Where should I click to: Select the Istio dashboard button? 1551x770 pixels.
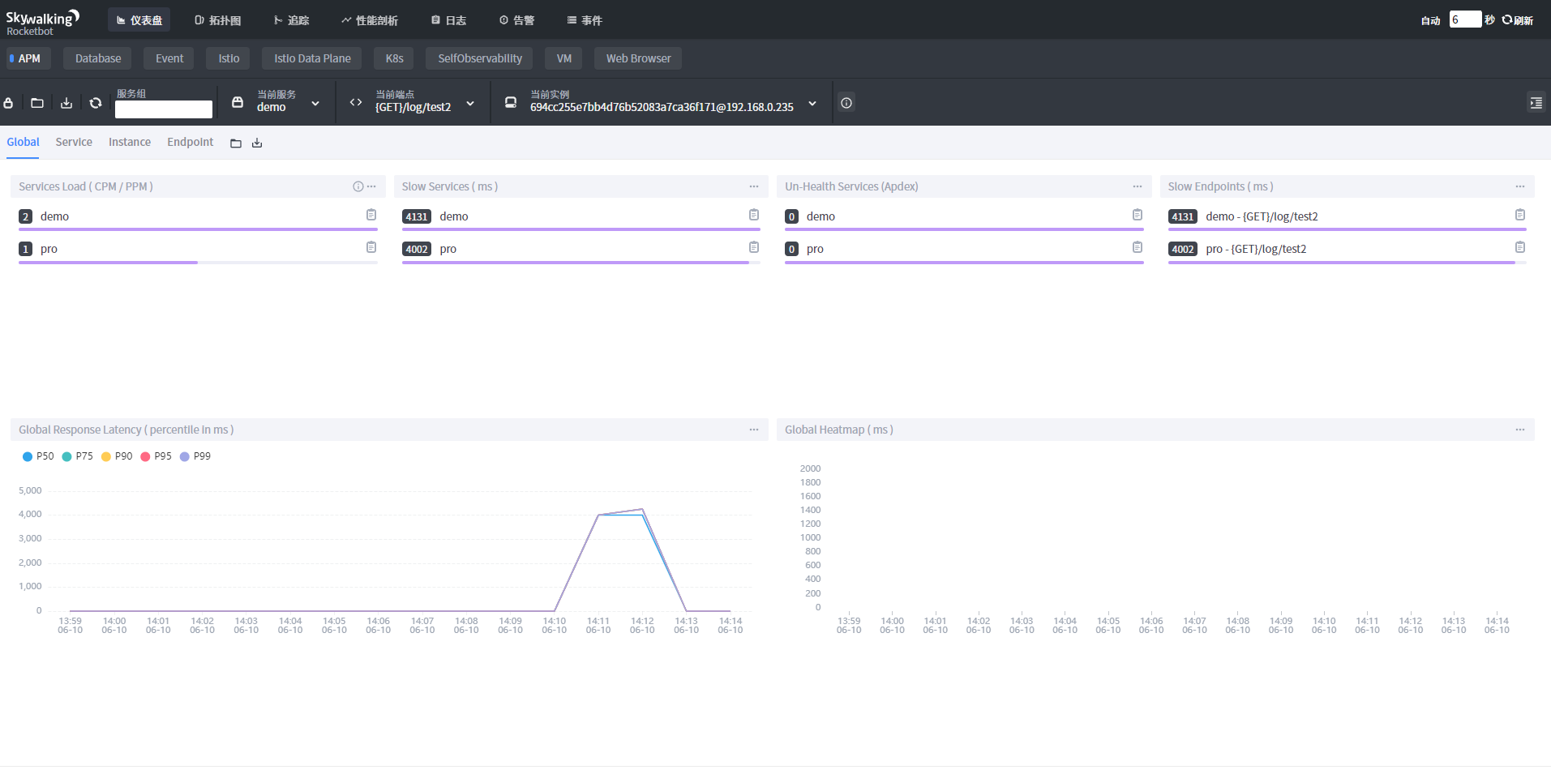coord(229,58)
